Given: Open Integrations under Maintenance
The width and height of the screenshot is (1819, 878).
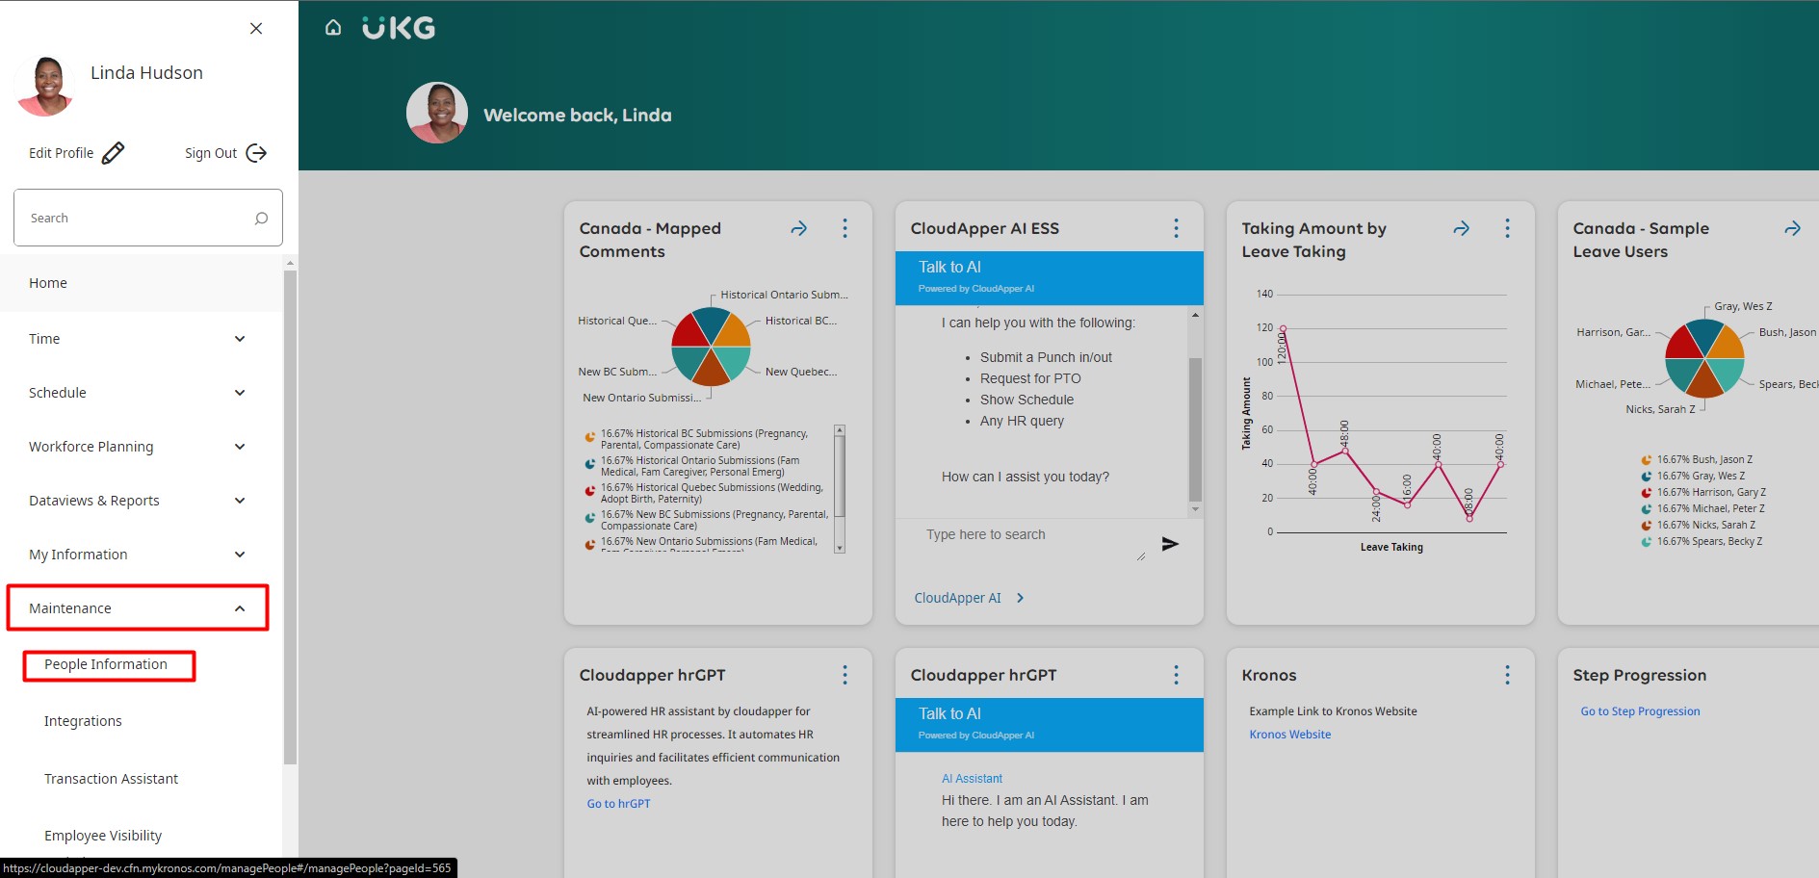Looking at the screenshot, I should tap(83, 721).
